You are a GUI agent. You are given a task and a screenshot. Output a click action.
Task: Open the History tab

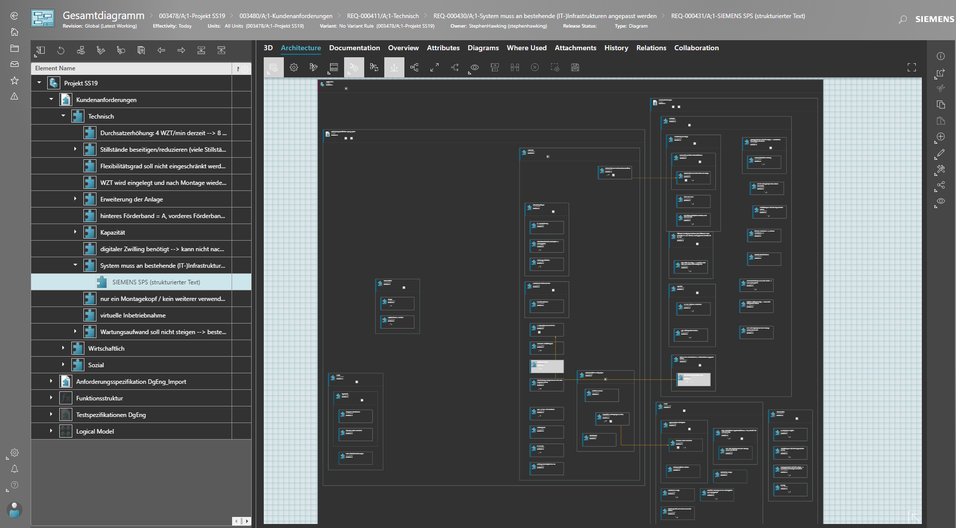pyautogui.click(x=616, y=48)
